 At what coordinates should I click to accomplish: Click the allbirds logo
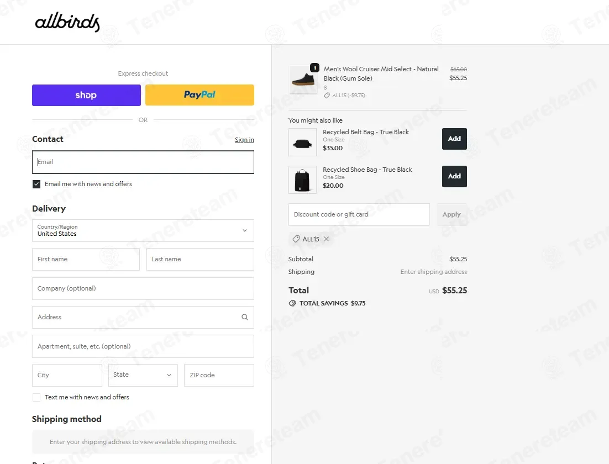click(x=67, y=22)
